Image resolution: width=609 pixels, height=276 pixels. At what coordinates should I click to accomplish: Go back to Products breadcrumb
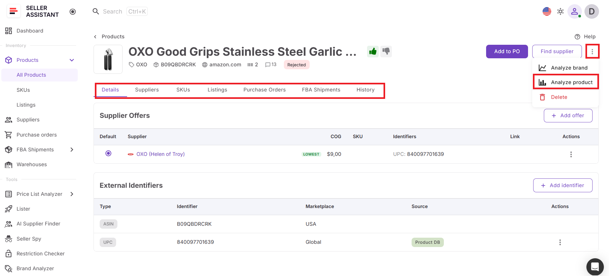click(113, 36)
